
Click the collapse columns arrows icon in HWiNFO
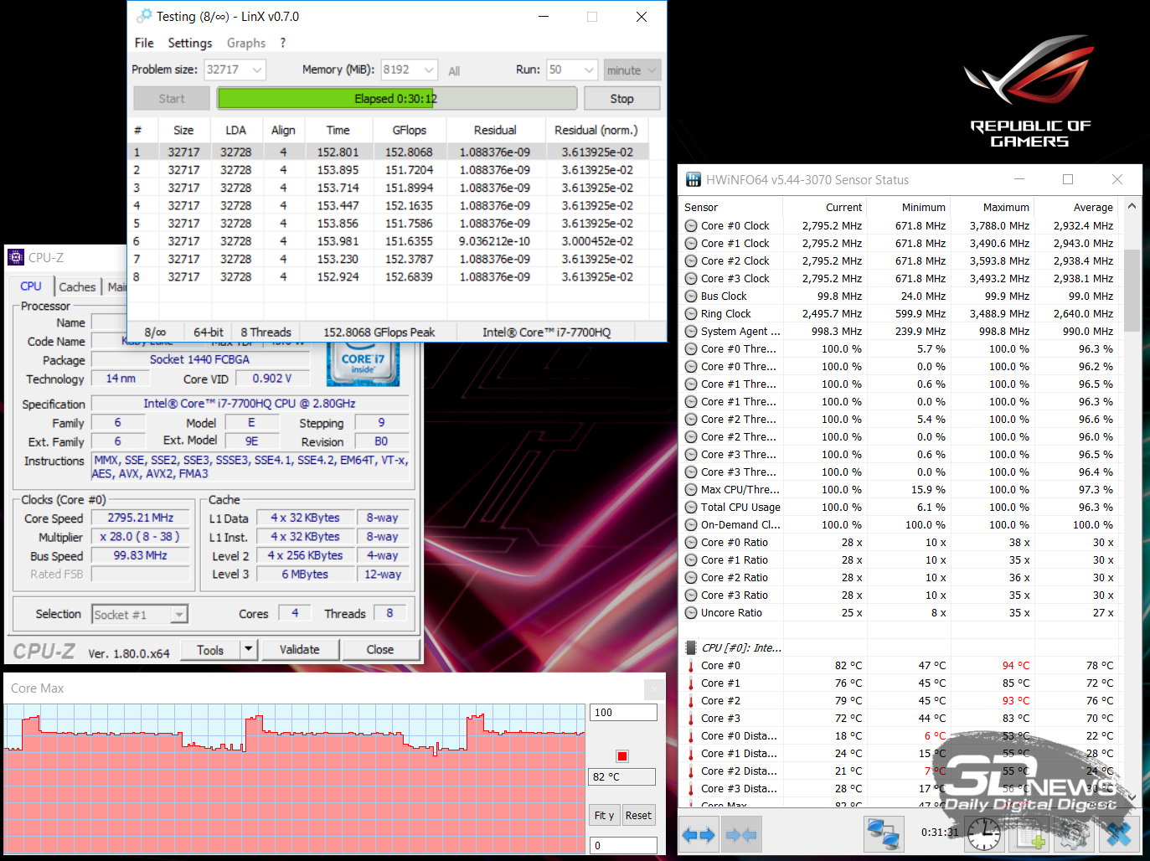[x=741, y=834]
